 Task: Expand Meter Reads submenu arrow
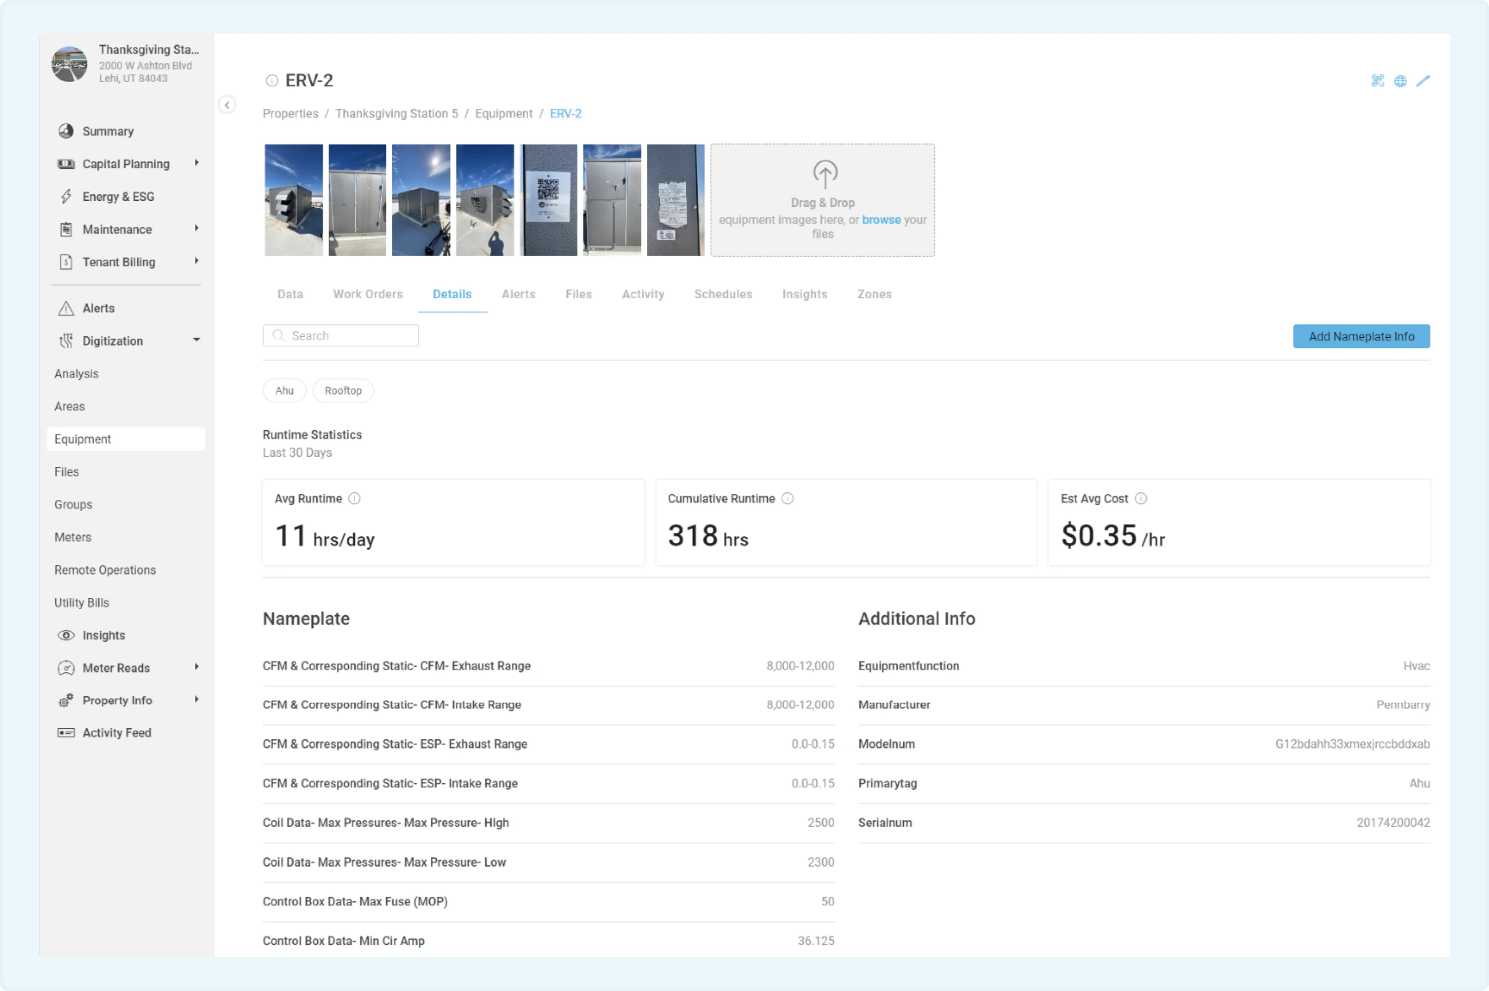(x=196, y=667)
